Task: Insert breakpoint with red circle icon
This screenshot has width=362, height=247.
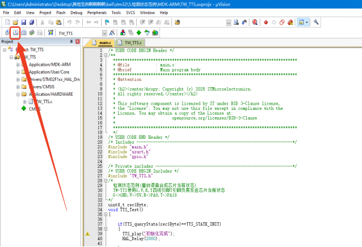Action: coord(264,22)
